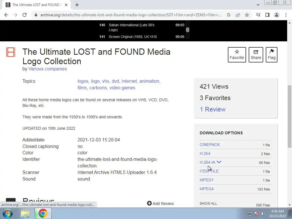Open the dvd topic link
This screenshot has height=219, width=292.
point(115,81)
